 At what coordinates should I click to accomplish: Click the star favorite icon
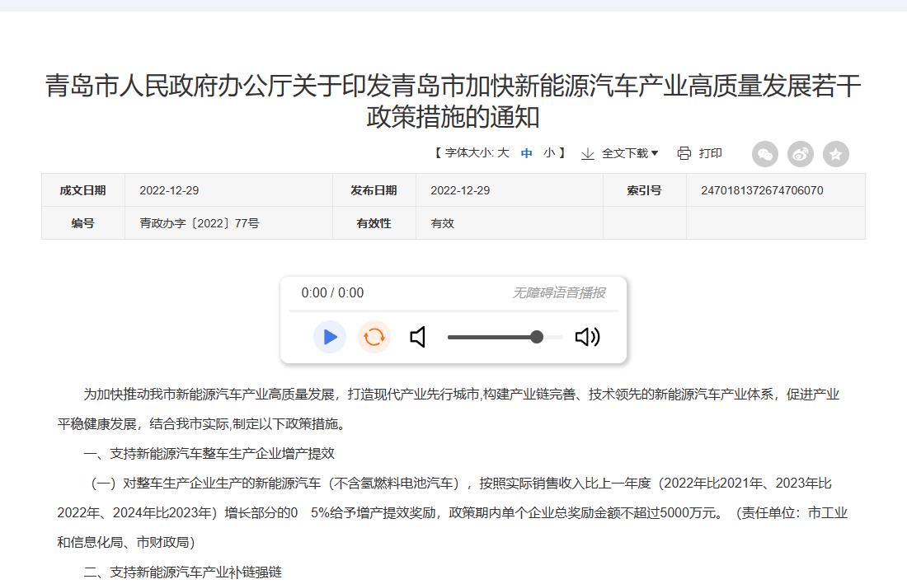836,154
